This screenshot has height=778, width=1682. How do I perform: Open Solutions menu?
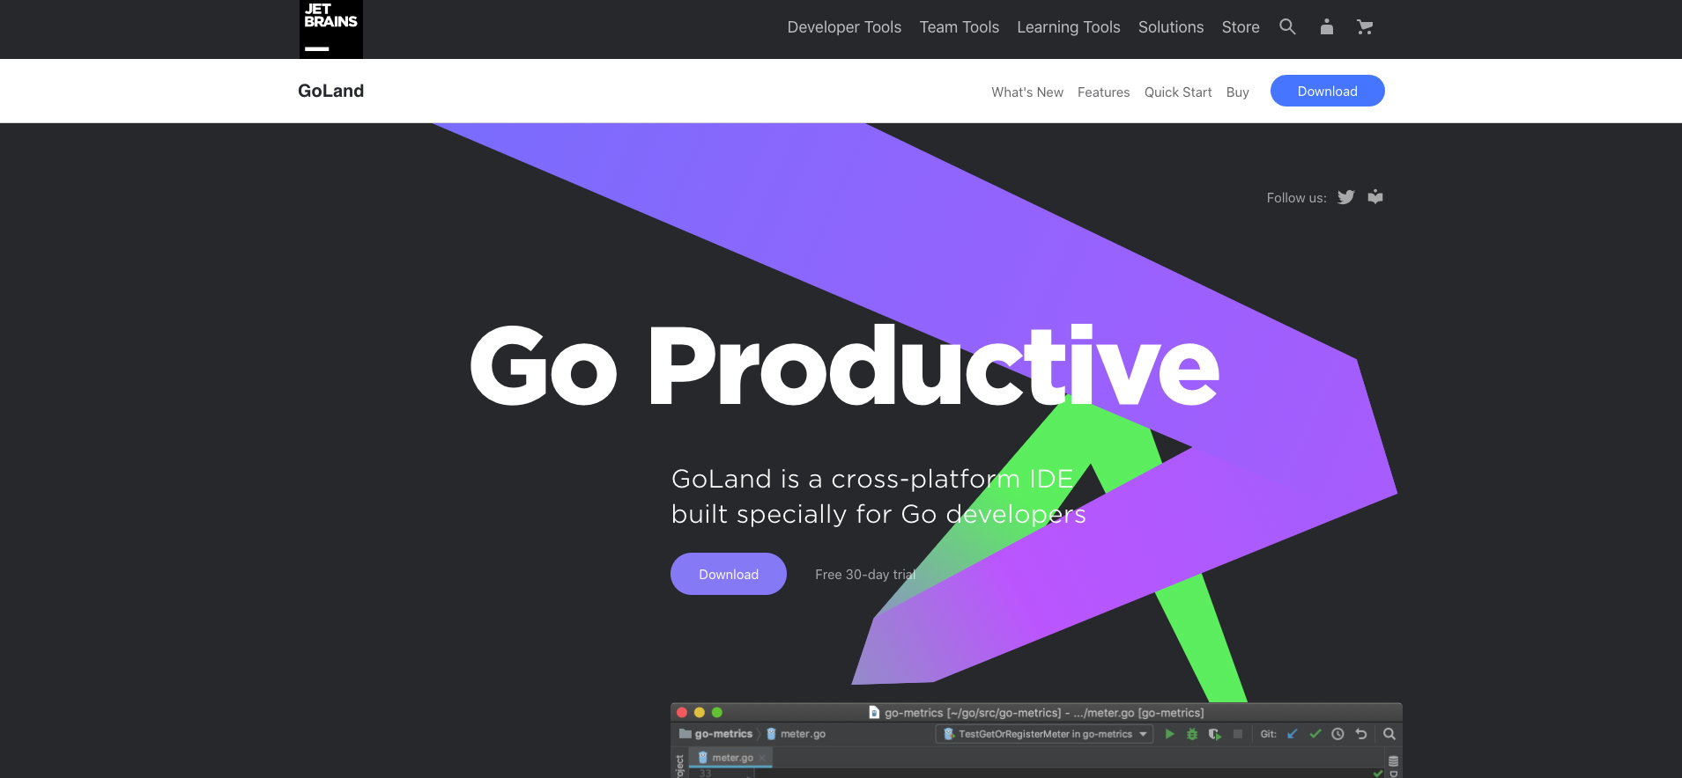tap(1171, 27)
